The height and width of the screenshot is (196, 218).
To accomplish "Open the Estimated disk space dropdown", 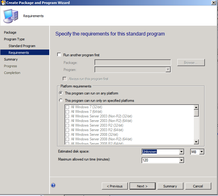I will pyautogui.click(x=181, y=152).
